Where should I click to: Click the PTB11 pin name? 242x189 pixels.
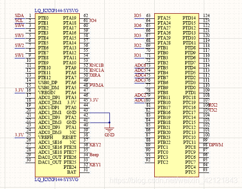(x=164, y=98)
